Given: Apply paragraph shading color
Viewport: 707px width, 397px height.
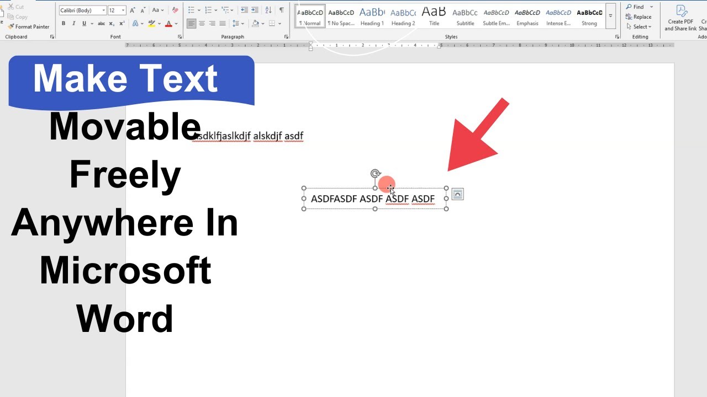Looking at the screenshot, I should (255, 23).
